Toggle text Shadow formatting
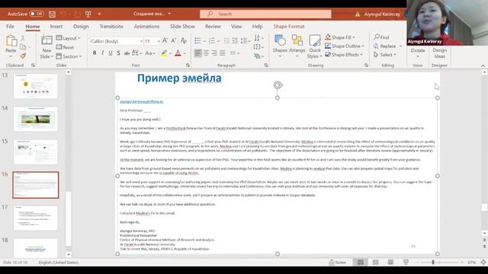The image size is (488, 274). (119, 53)
